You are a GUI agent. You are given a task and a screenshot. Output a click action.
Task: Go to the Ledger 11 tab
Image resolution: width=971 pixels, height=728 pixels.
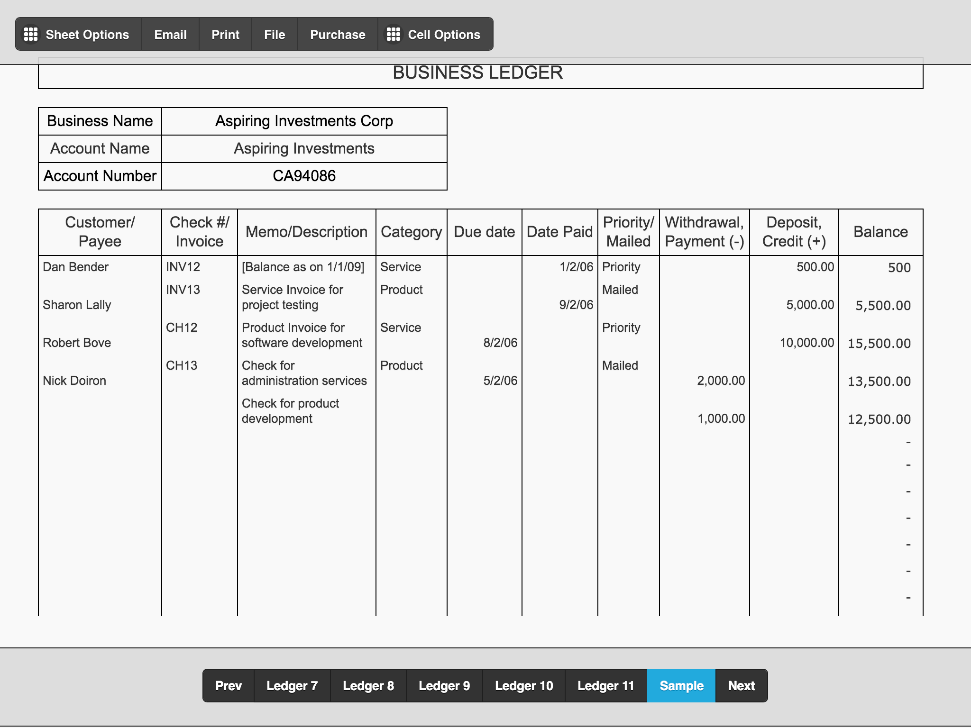[x=606, y=686]
